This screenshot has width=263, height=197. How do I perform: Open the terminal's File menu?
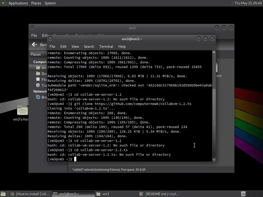coord(52,46)
